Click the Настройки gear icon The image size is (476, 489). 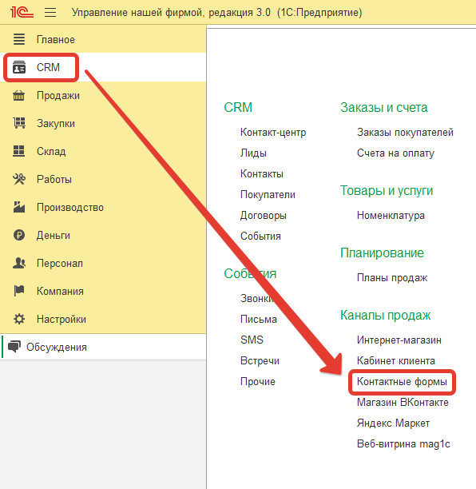point(19,319)
